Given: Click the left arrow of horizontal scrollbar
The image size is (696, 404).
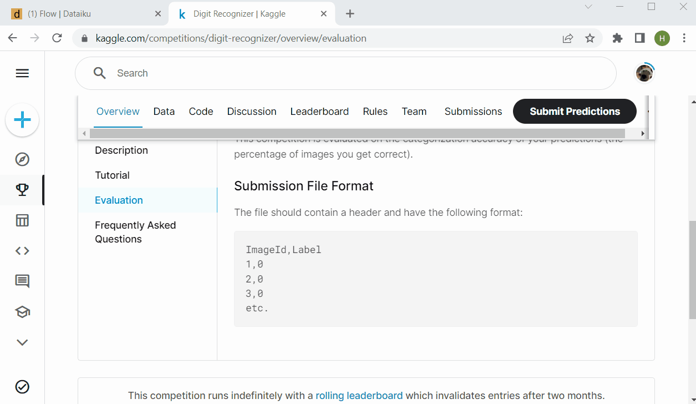Looking at the screenshot, I should pyautogui.click(x=84, y=133).
